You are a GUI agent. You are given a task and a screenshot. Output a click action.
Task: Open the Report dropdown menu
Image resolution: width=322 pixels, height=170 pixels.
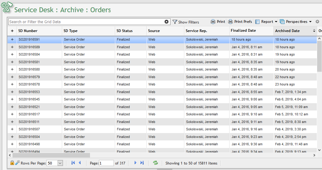coord(266,22)
